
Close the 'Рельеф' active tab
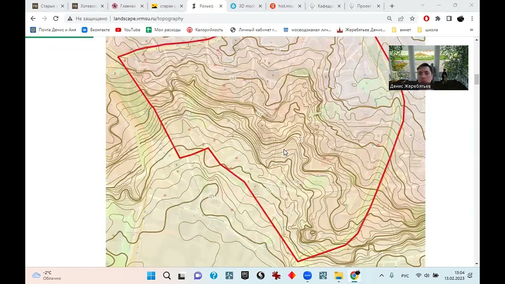point(221,6)
